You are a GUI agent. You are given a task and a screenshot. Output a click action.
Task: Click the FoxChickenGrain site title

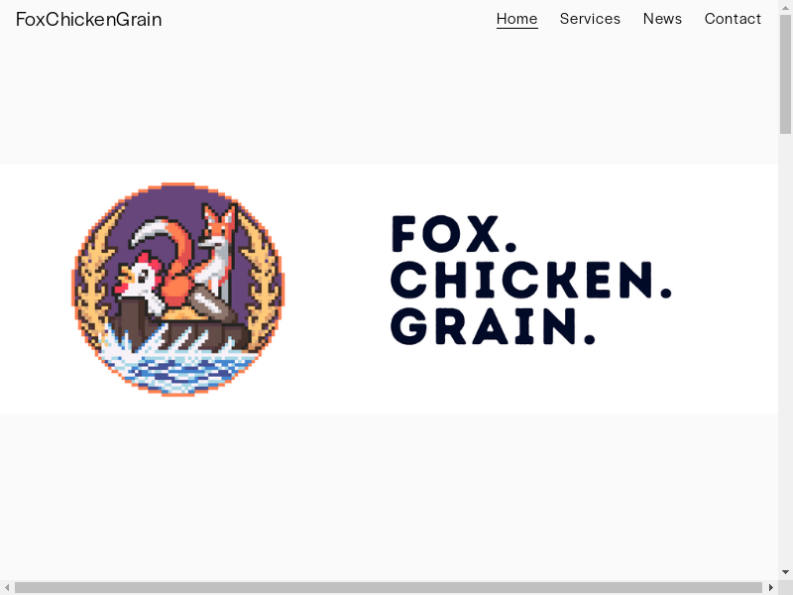(x=88, y=19)
